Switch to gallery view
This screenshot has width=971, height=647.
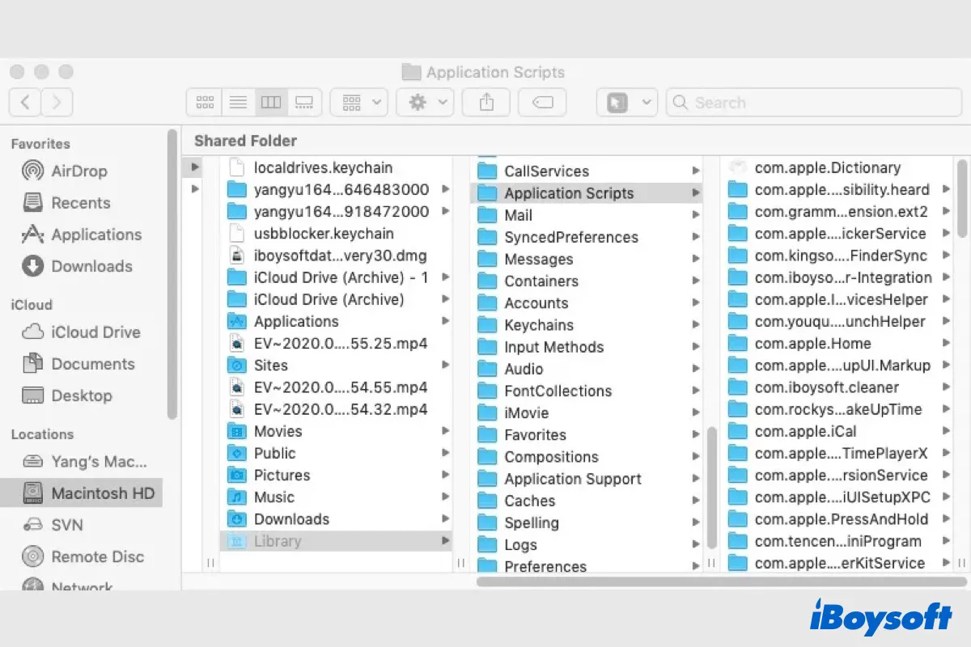pos(303,102)
